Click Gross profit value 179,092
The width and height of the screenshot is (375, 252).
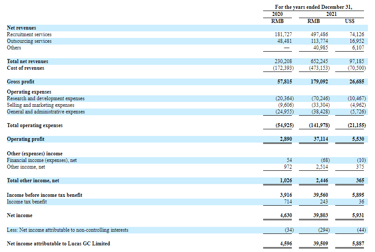point(319,82)
